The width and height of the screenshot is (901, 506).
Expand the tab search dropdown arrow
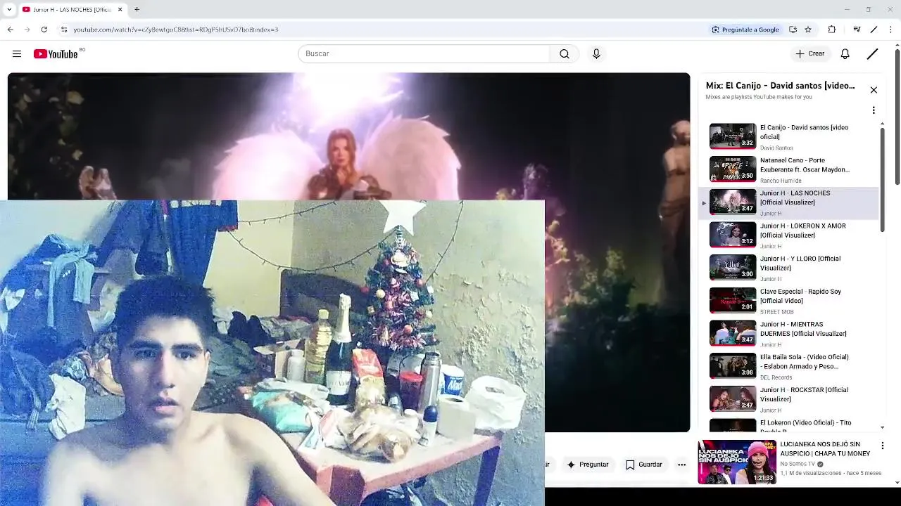(9, 9)
